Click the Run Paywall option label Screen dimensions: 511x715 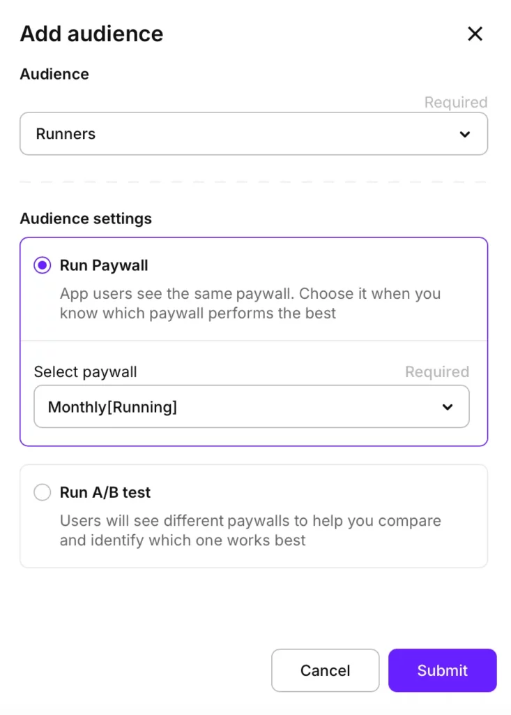click(104, 265)
